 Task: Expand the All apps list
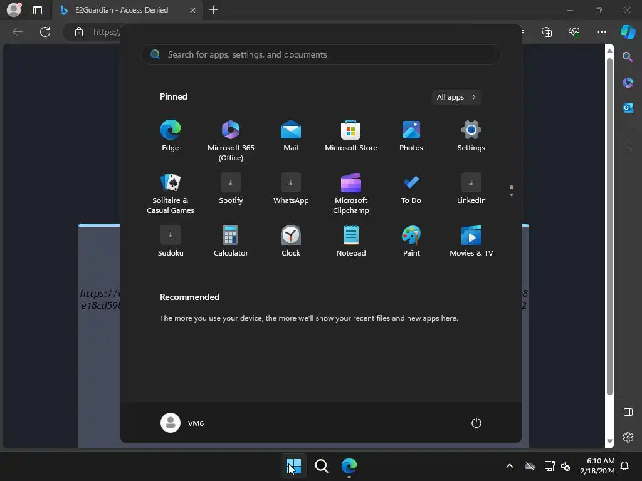[456, 97]
